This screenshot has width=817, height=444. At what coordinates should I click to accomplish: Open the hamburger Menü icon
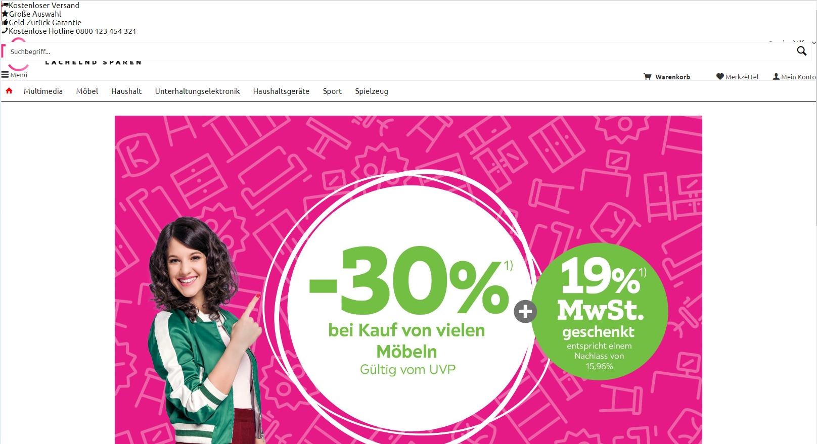pyautogui.click(x=5, y=75)
